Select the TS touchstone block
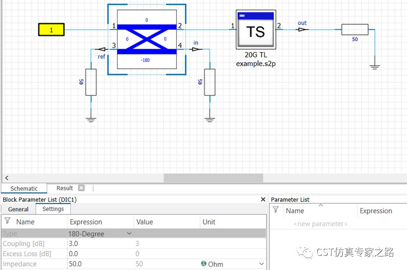This screenshot has height=270, width=407. click(x=255, y=30)
